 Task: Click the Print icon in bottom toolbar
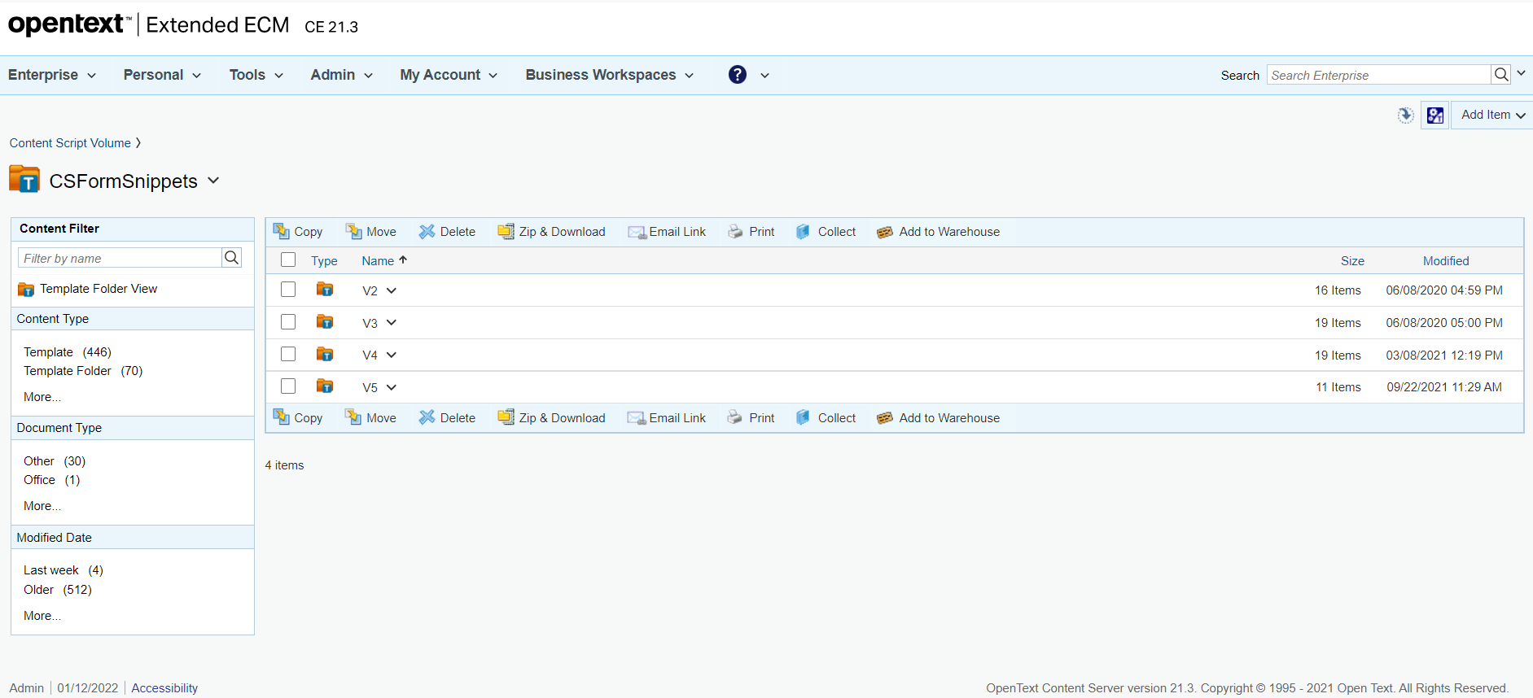[x=735, y=417]
